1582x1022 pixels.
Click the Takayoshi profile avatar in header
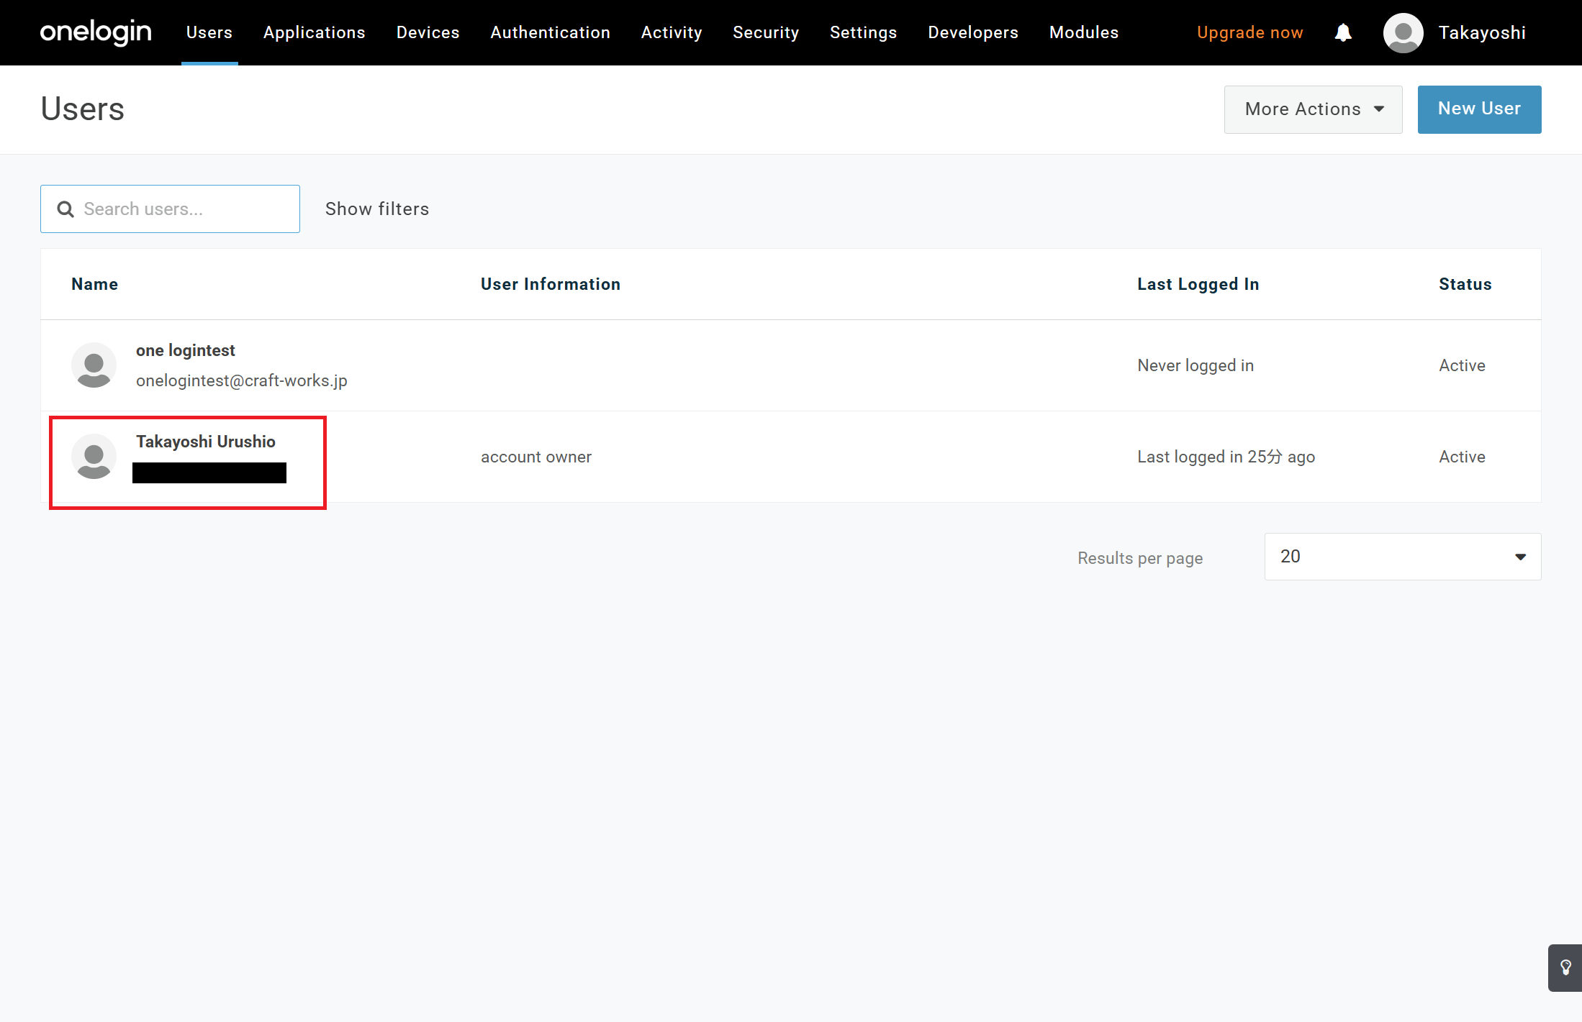point(1403,33)
